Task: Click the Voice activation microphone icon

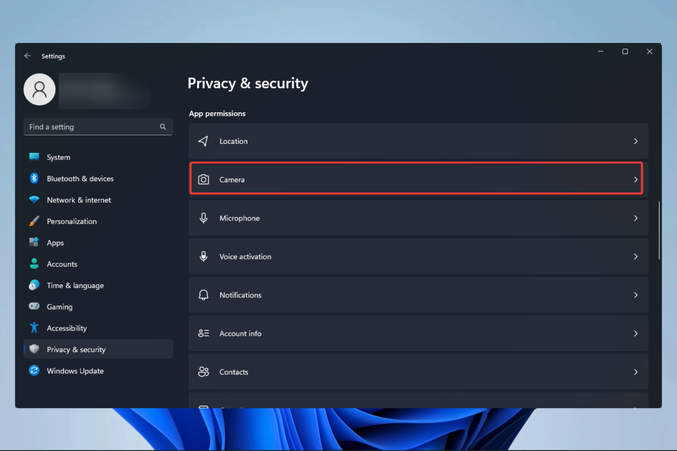Action: click(203, 257)
